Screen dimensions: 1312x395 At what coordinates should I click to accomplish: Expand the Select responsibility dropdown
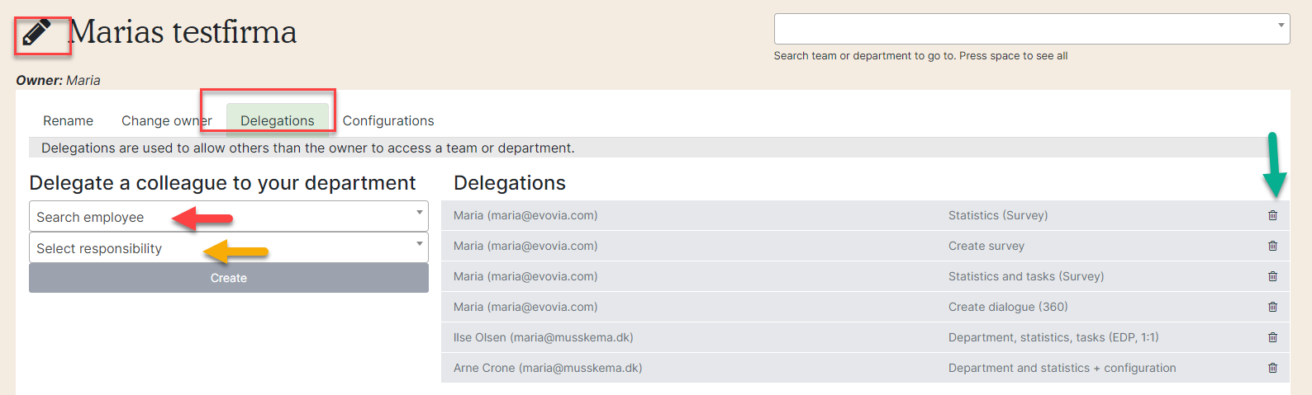228,248
